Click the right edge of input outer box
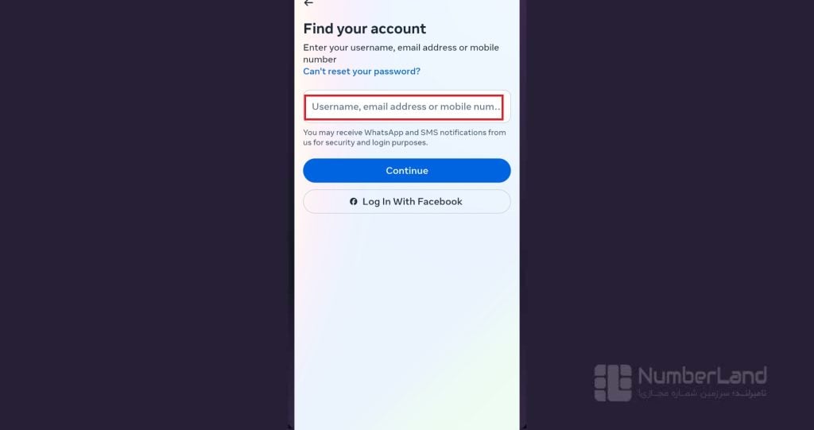Screen dimensions: 814x430 (x=508, y=107)
